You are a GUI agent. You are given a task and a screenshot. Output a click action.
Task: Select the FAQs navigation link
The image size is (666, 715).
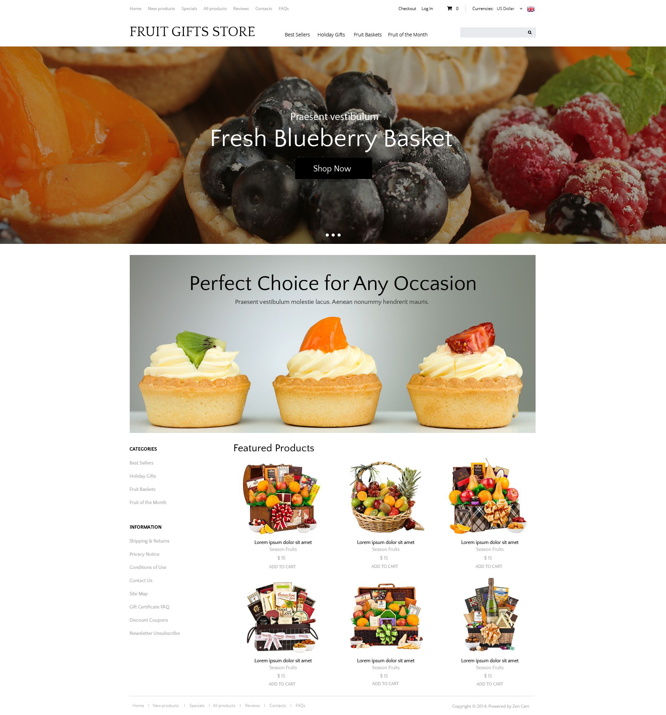(x=283, y=9)
